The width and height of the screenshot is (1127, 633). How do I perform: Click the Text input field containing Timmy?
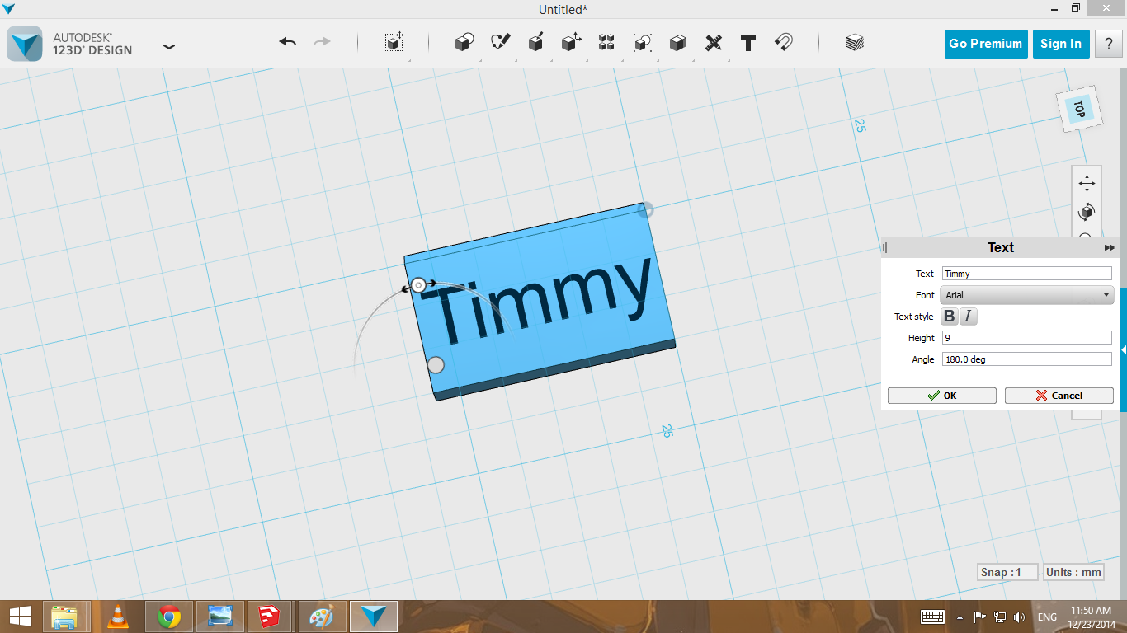(1027, 274)
